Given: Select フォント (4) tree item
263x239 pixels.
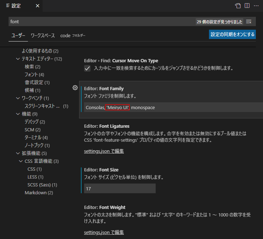Looking at the screenshot, I should click(x=34, y=75).
